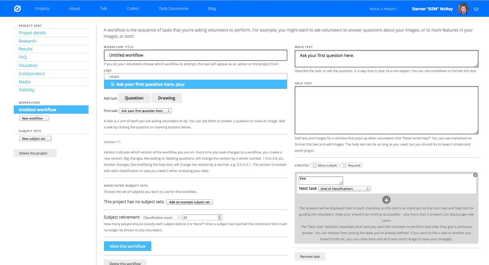Click the View this workflow button
The width and height of the screenshot is (489, 265).
click(x=127, y=246)
